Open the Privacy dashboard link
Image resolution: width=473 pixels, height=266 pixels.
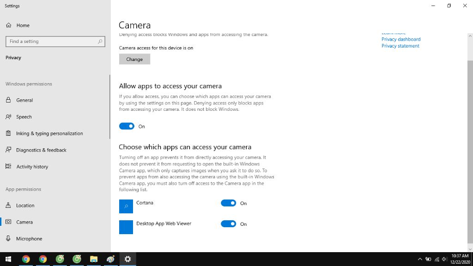[x=401, y=39]
